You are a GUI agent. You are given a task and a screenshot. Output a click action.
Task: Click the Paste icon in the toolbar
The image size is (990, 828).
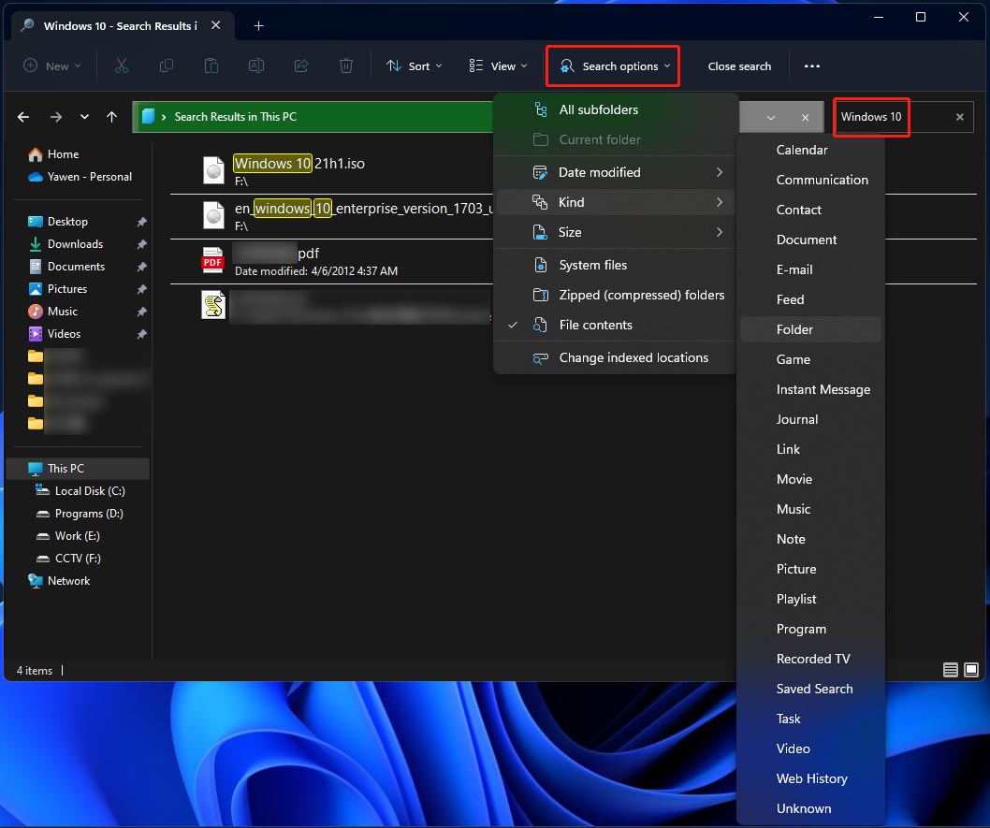(211, 65)
